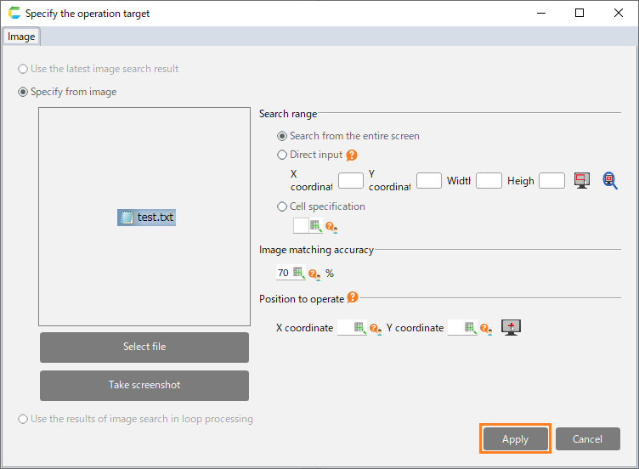Click the Width input field
The height and width of the screenshot is (469, 639).
coord(489,180)
